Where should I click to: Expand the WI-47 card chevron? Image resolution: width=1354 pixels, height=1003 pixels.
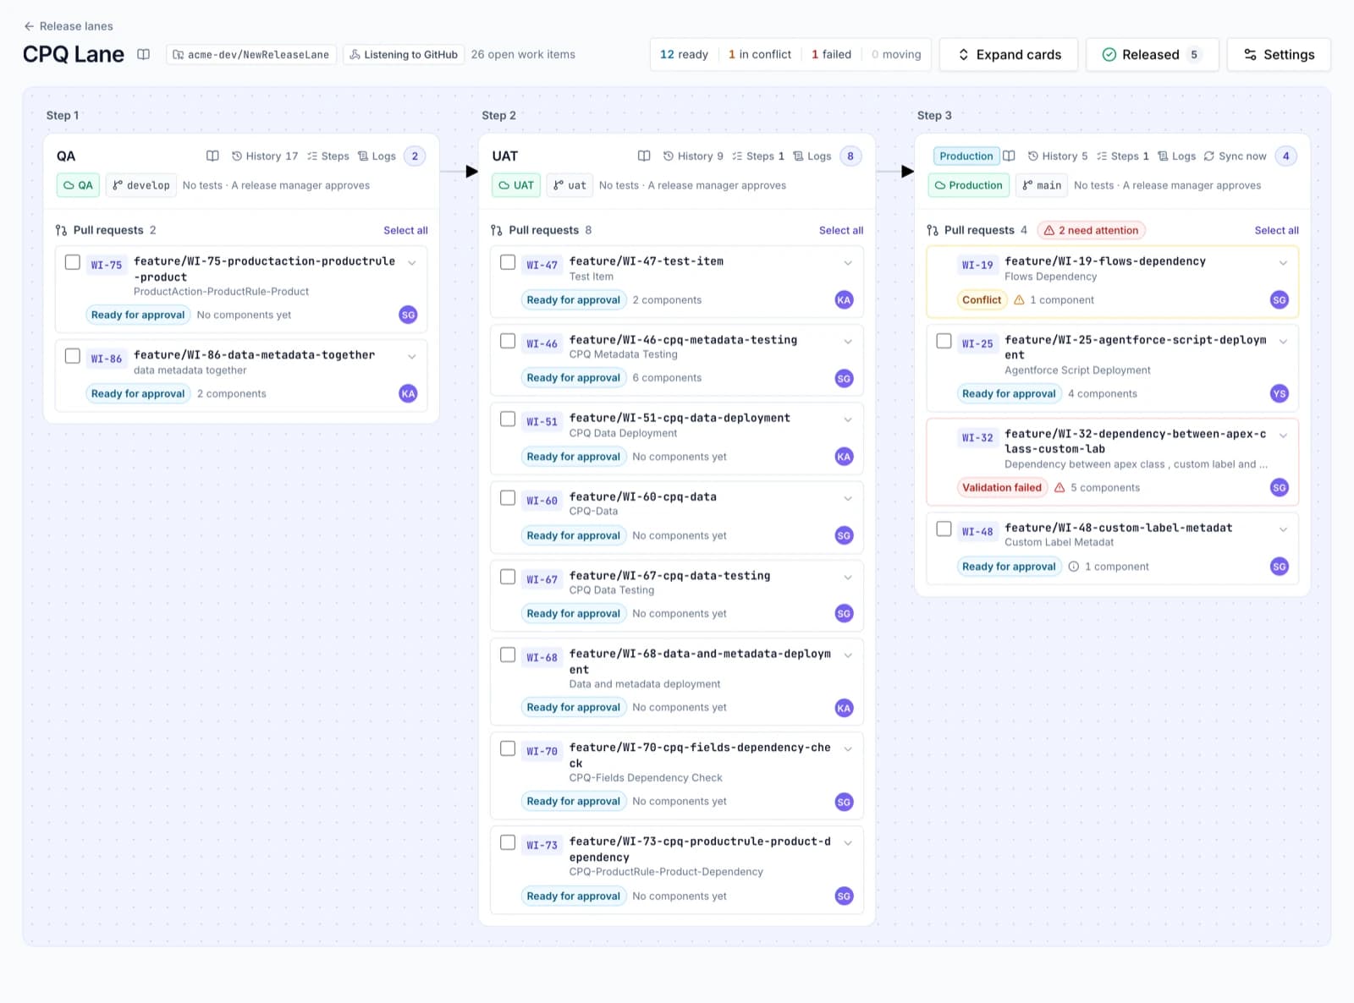[x=848, y=263]
